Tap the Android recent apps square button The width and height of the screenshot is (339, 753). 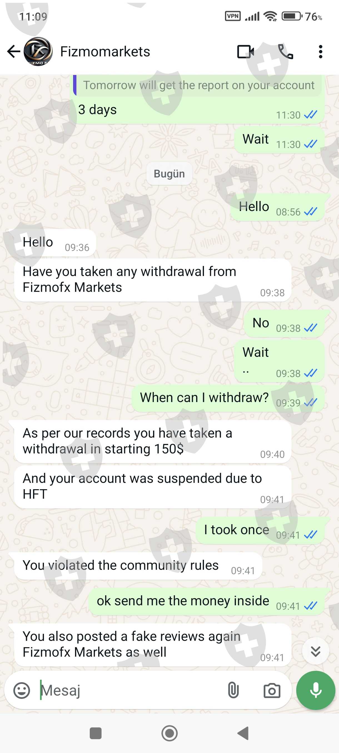pos(95,733)
